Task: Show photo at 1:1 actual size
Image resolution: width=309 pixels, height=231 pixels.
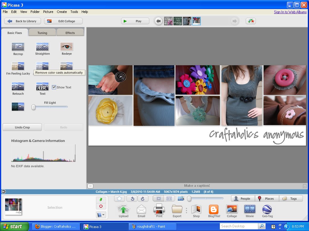Action: pos(169,199)
